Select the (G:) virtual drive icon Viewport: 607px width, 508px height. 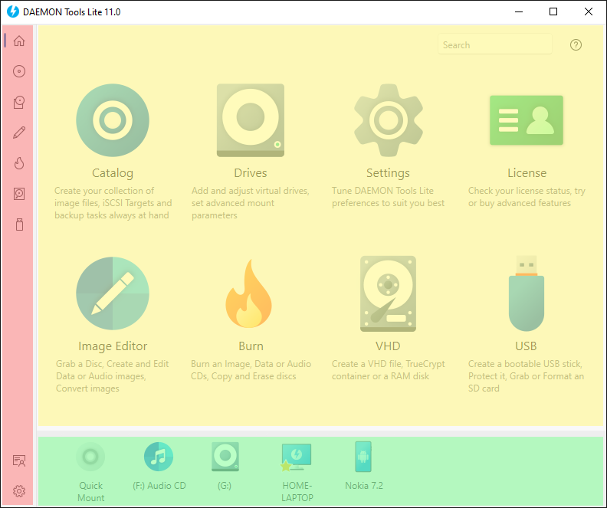pos(225,457)
